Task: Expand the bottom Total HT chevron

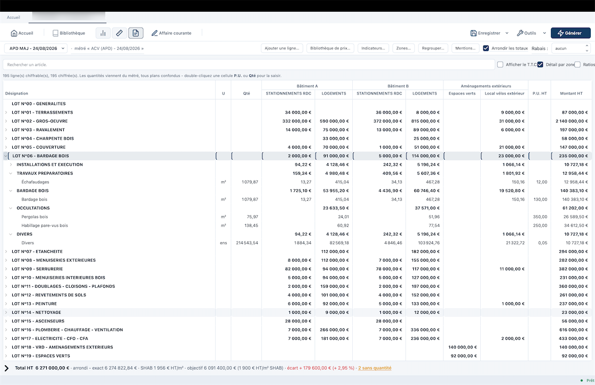Action: point(6,368)
